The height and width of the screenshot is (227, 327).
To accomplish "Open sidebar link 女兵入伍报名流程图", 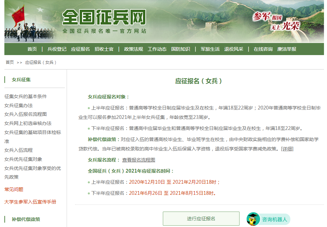I will 26,114.
